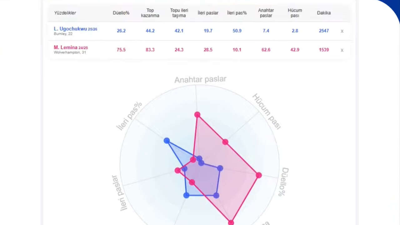Click the Ugochukwu Dakika value 2547
This screenshot has height=225, width=400.
[324, 31]
